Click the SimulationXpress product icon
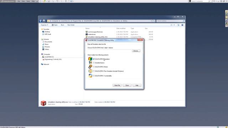This screenshot has width=228, height=128. [90, 63]
